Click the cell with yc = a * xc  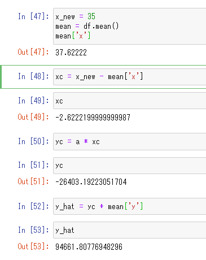click(130, 141)
